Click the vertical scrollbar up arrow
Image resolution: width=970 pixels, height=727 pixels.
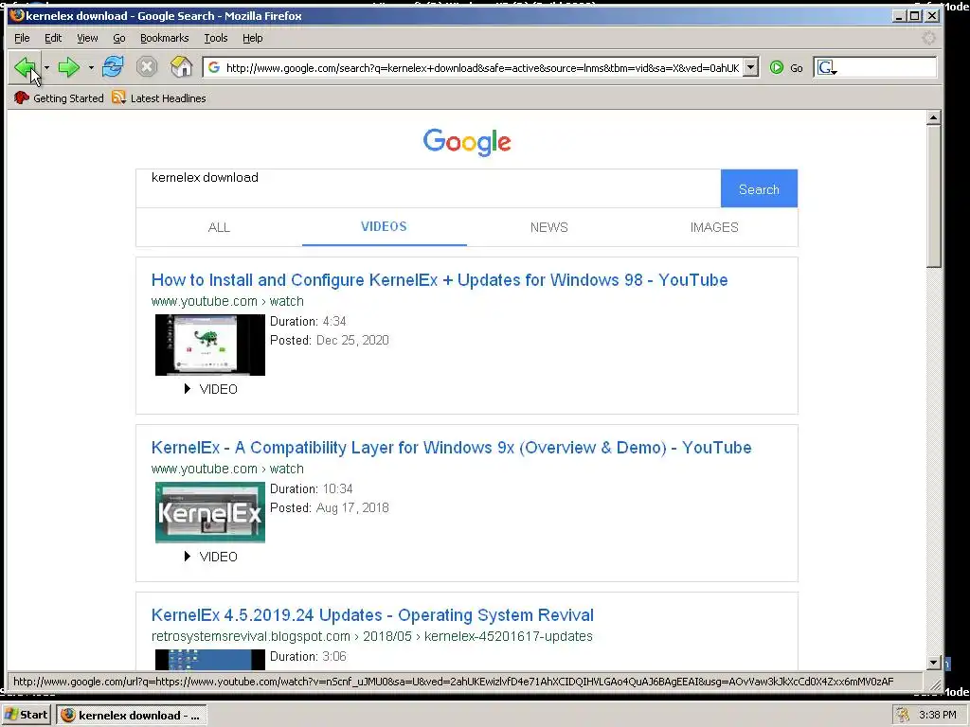click(x=933, y=117)
